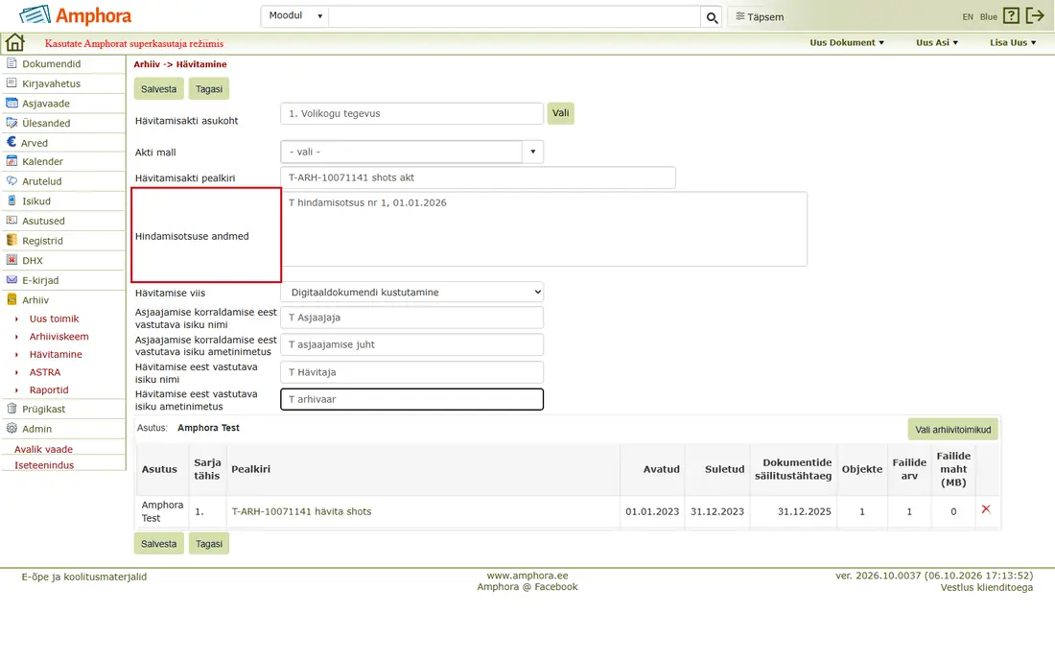1055x660 pixels.
Task: Open the help question mark icon
Action: [1011, 16]
